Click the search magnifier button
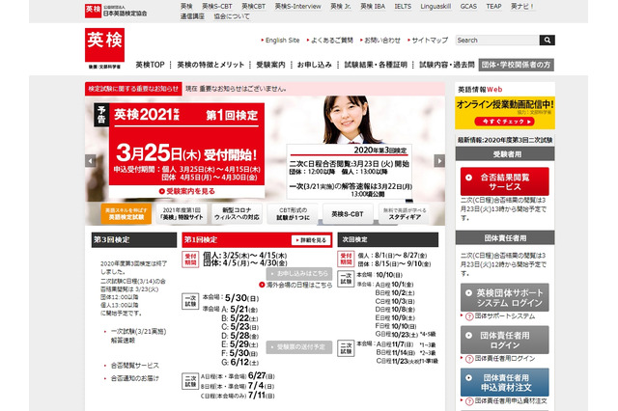Viewport: 618px width, 411px height. pyautogui.click(x=548, y=41)
